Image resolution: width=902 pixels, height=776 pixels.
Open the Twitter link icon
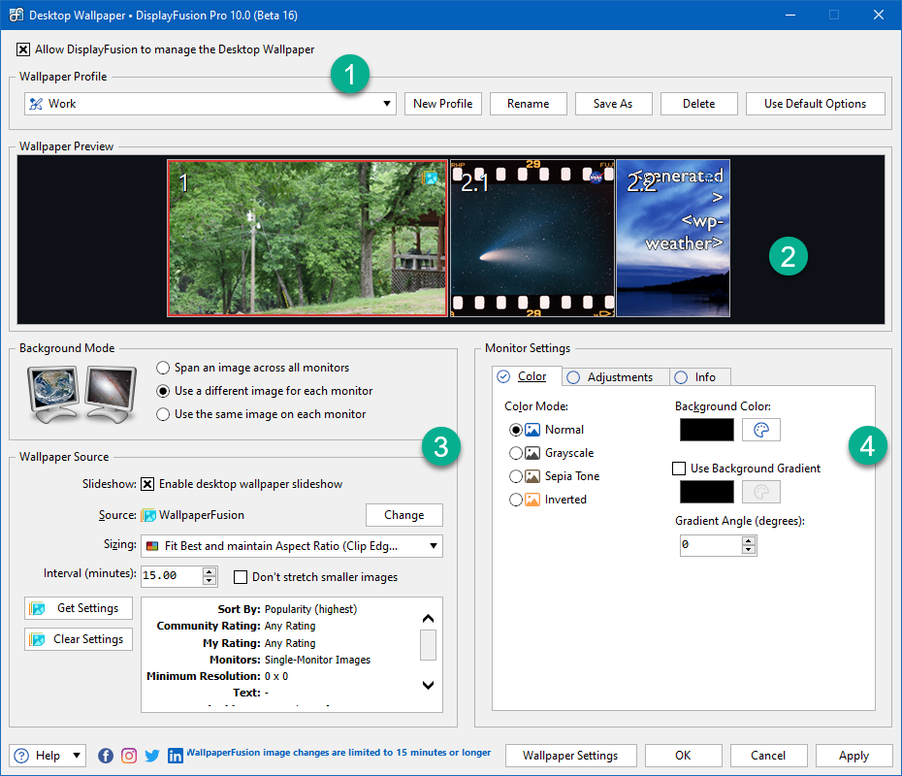point(152,756)
